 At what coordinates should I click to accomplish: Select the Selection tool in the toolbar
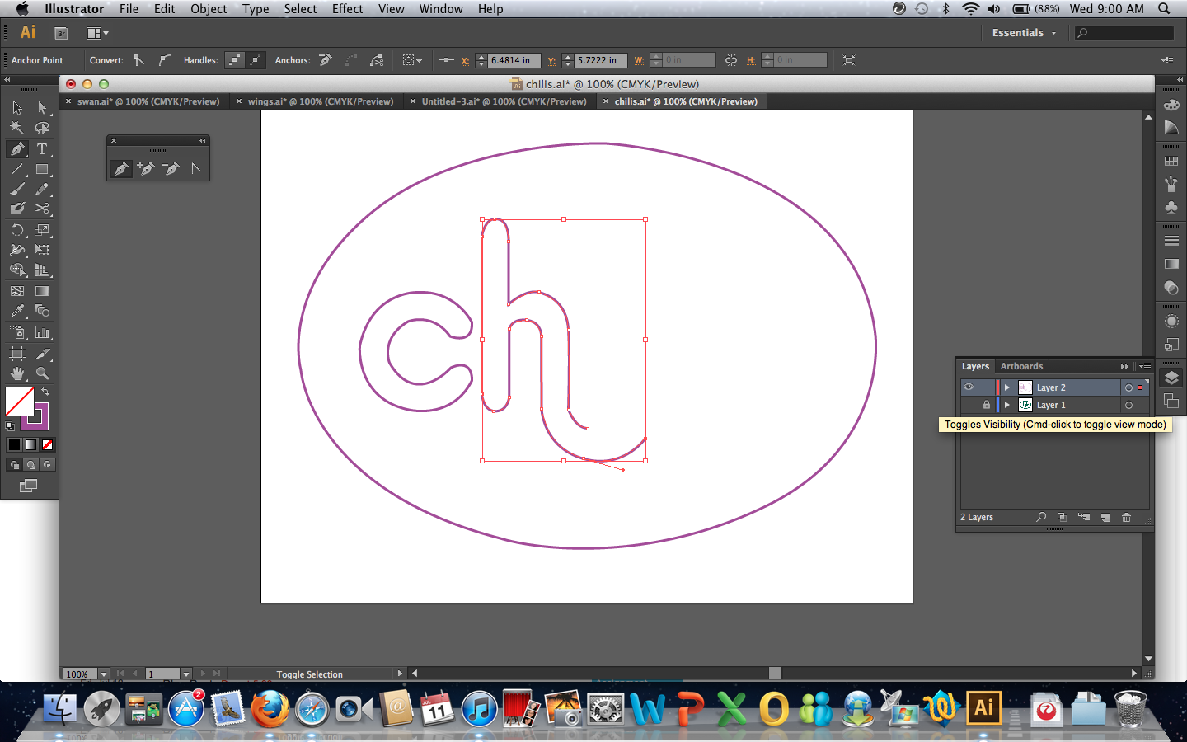[16, 106]
